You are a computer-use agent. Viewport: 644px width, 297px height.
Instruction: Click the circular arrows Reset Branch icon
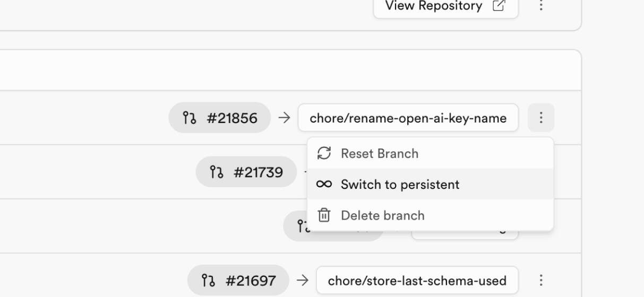click(324, 153)
